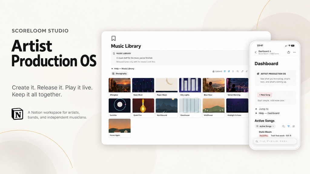Tap the home icon beside ARTIST PRODUCTION OS
The image size is (310, 174).
coord(258,74)
